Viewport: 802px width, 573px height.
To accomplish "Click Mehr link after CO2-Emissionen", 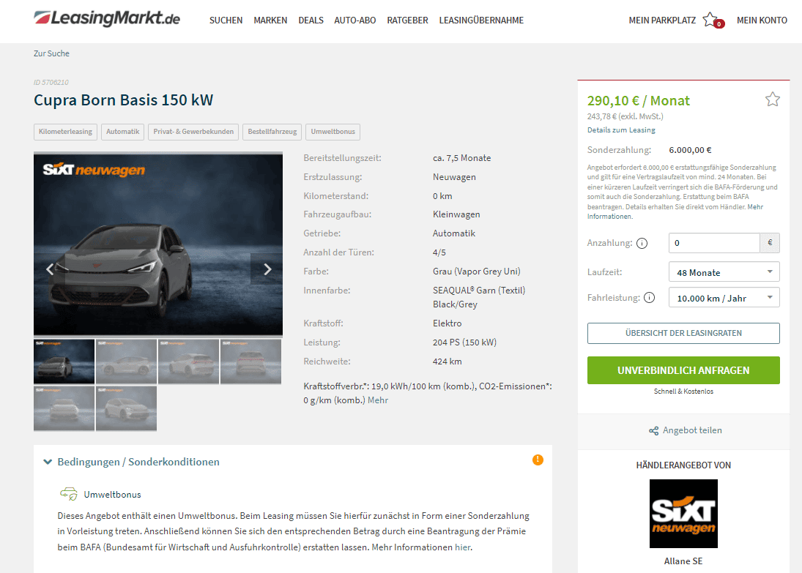I will click(x=377, y=400).
